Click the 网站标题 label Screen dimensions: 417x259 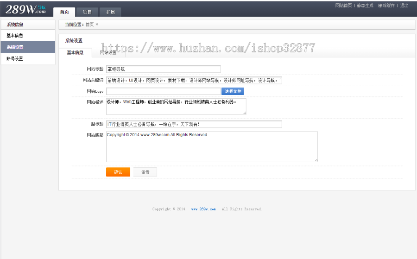(x=95, y=69)
